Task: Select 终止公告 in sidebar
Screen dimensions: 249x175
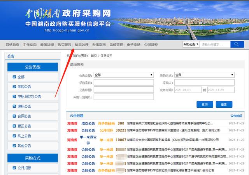Action: pyautogui.click(x=33, y=136)
